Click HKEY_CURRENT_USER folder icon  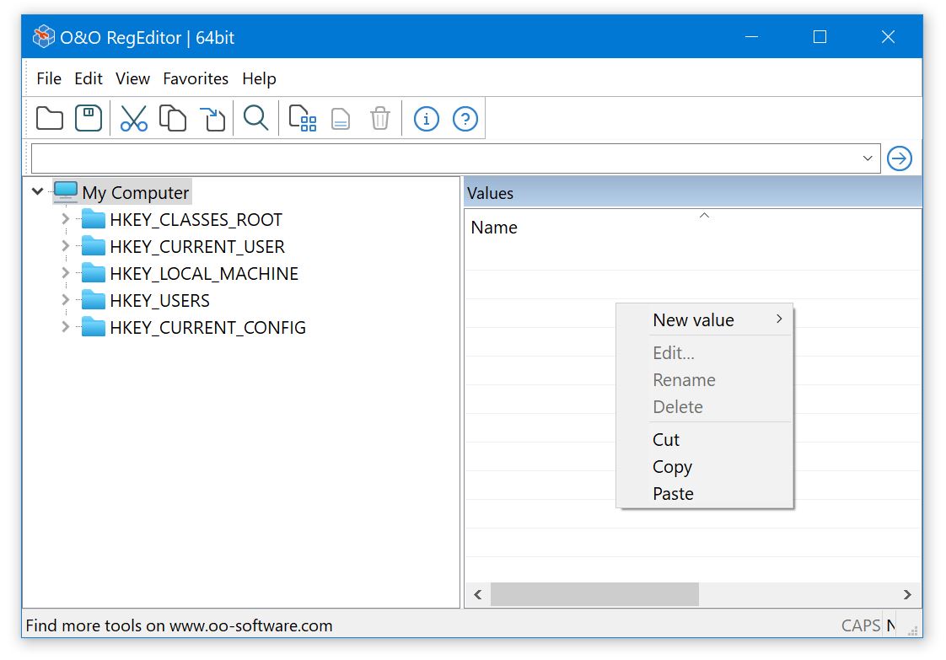click(x=94, y=245)
